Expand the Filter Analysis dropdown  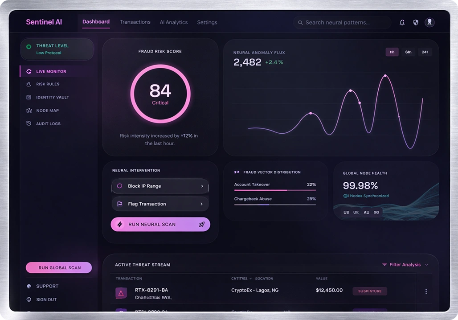[x=405, y=265]
